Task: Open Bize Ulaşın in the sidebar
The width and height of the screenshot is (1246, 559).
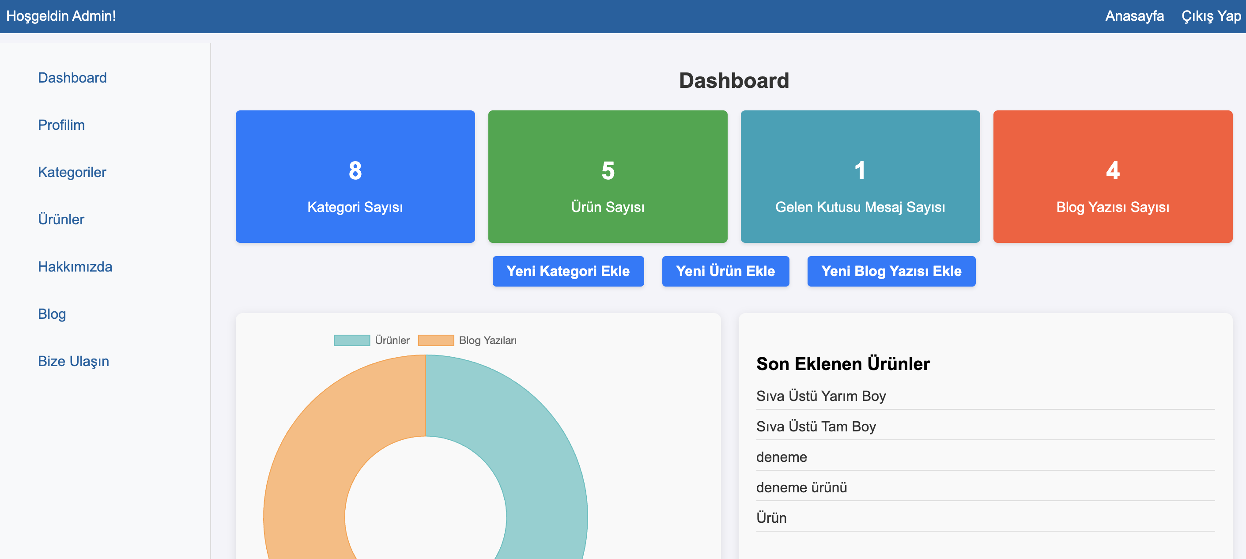Action: 74,361
